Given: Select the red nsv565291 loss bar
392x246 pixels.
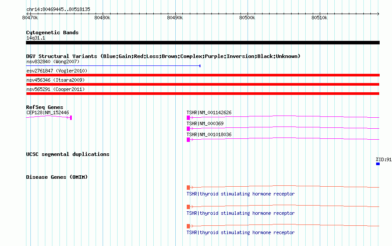Looking at the screenshot, I should (x=203, y=94).
